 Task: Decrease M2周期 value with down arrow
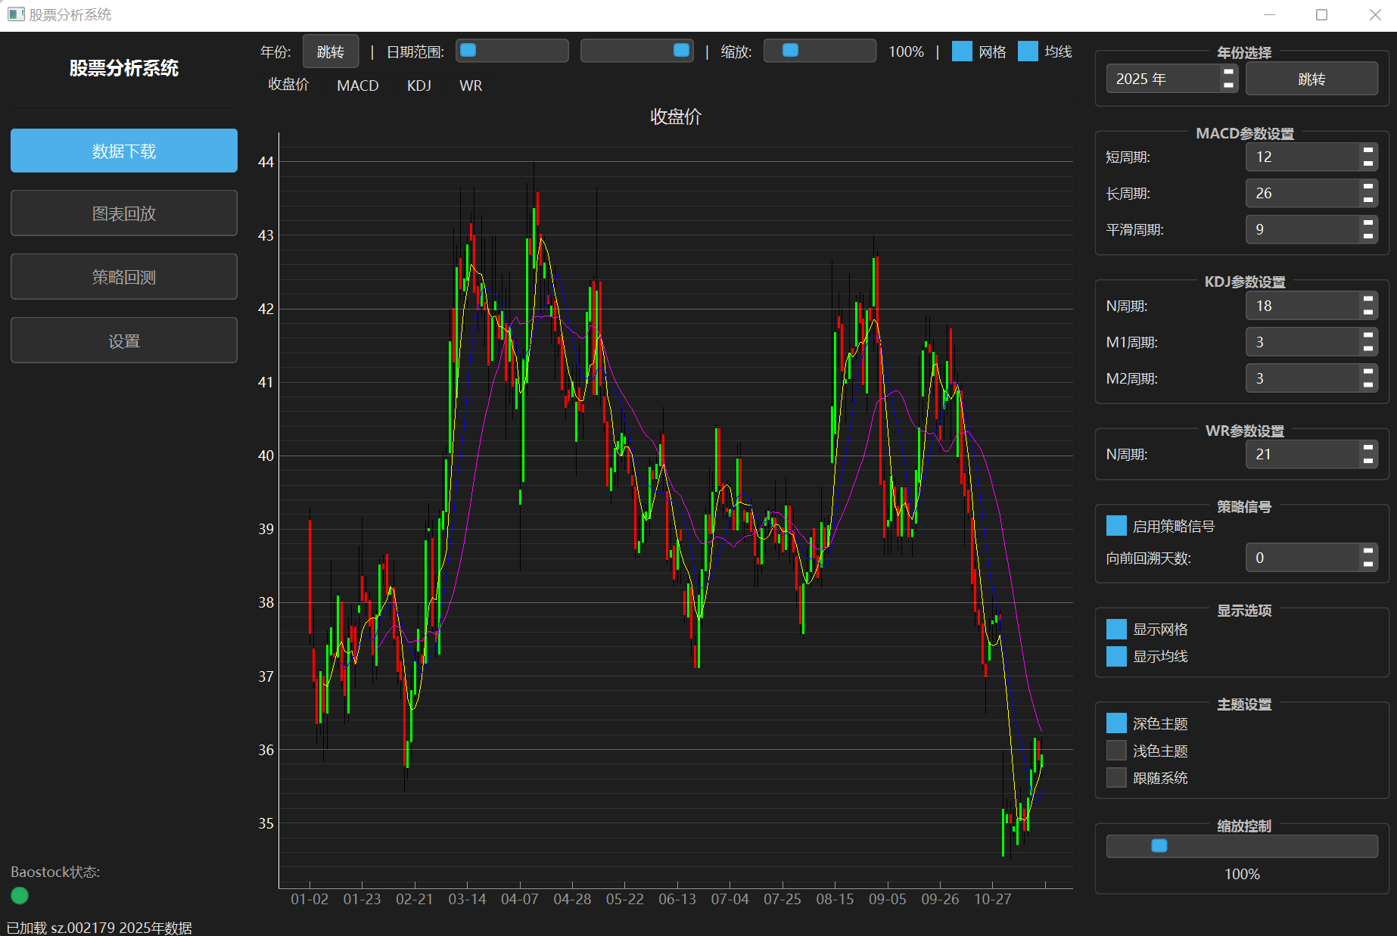point(1368,385)
